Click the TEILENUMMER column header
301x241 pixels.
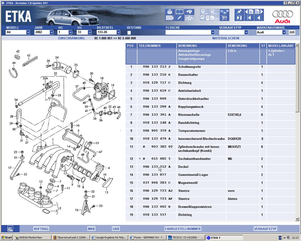[157, 46]
